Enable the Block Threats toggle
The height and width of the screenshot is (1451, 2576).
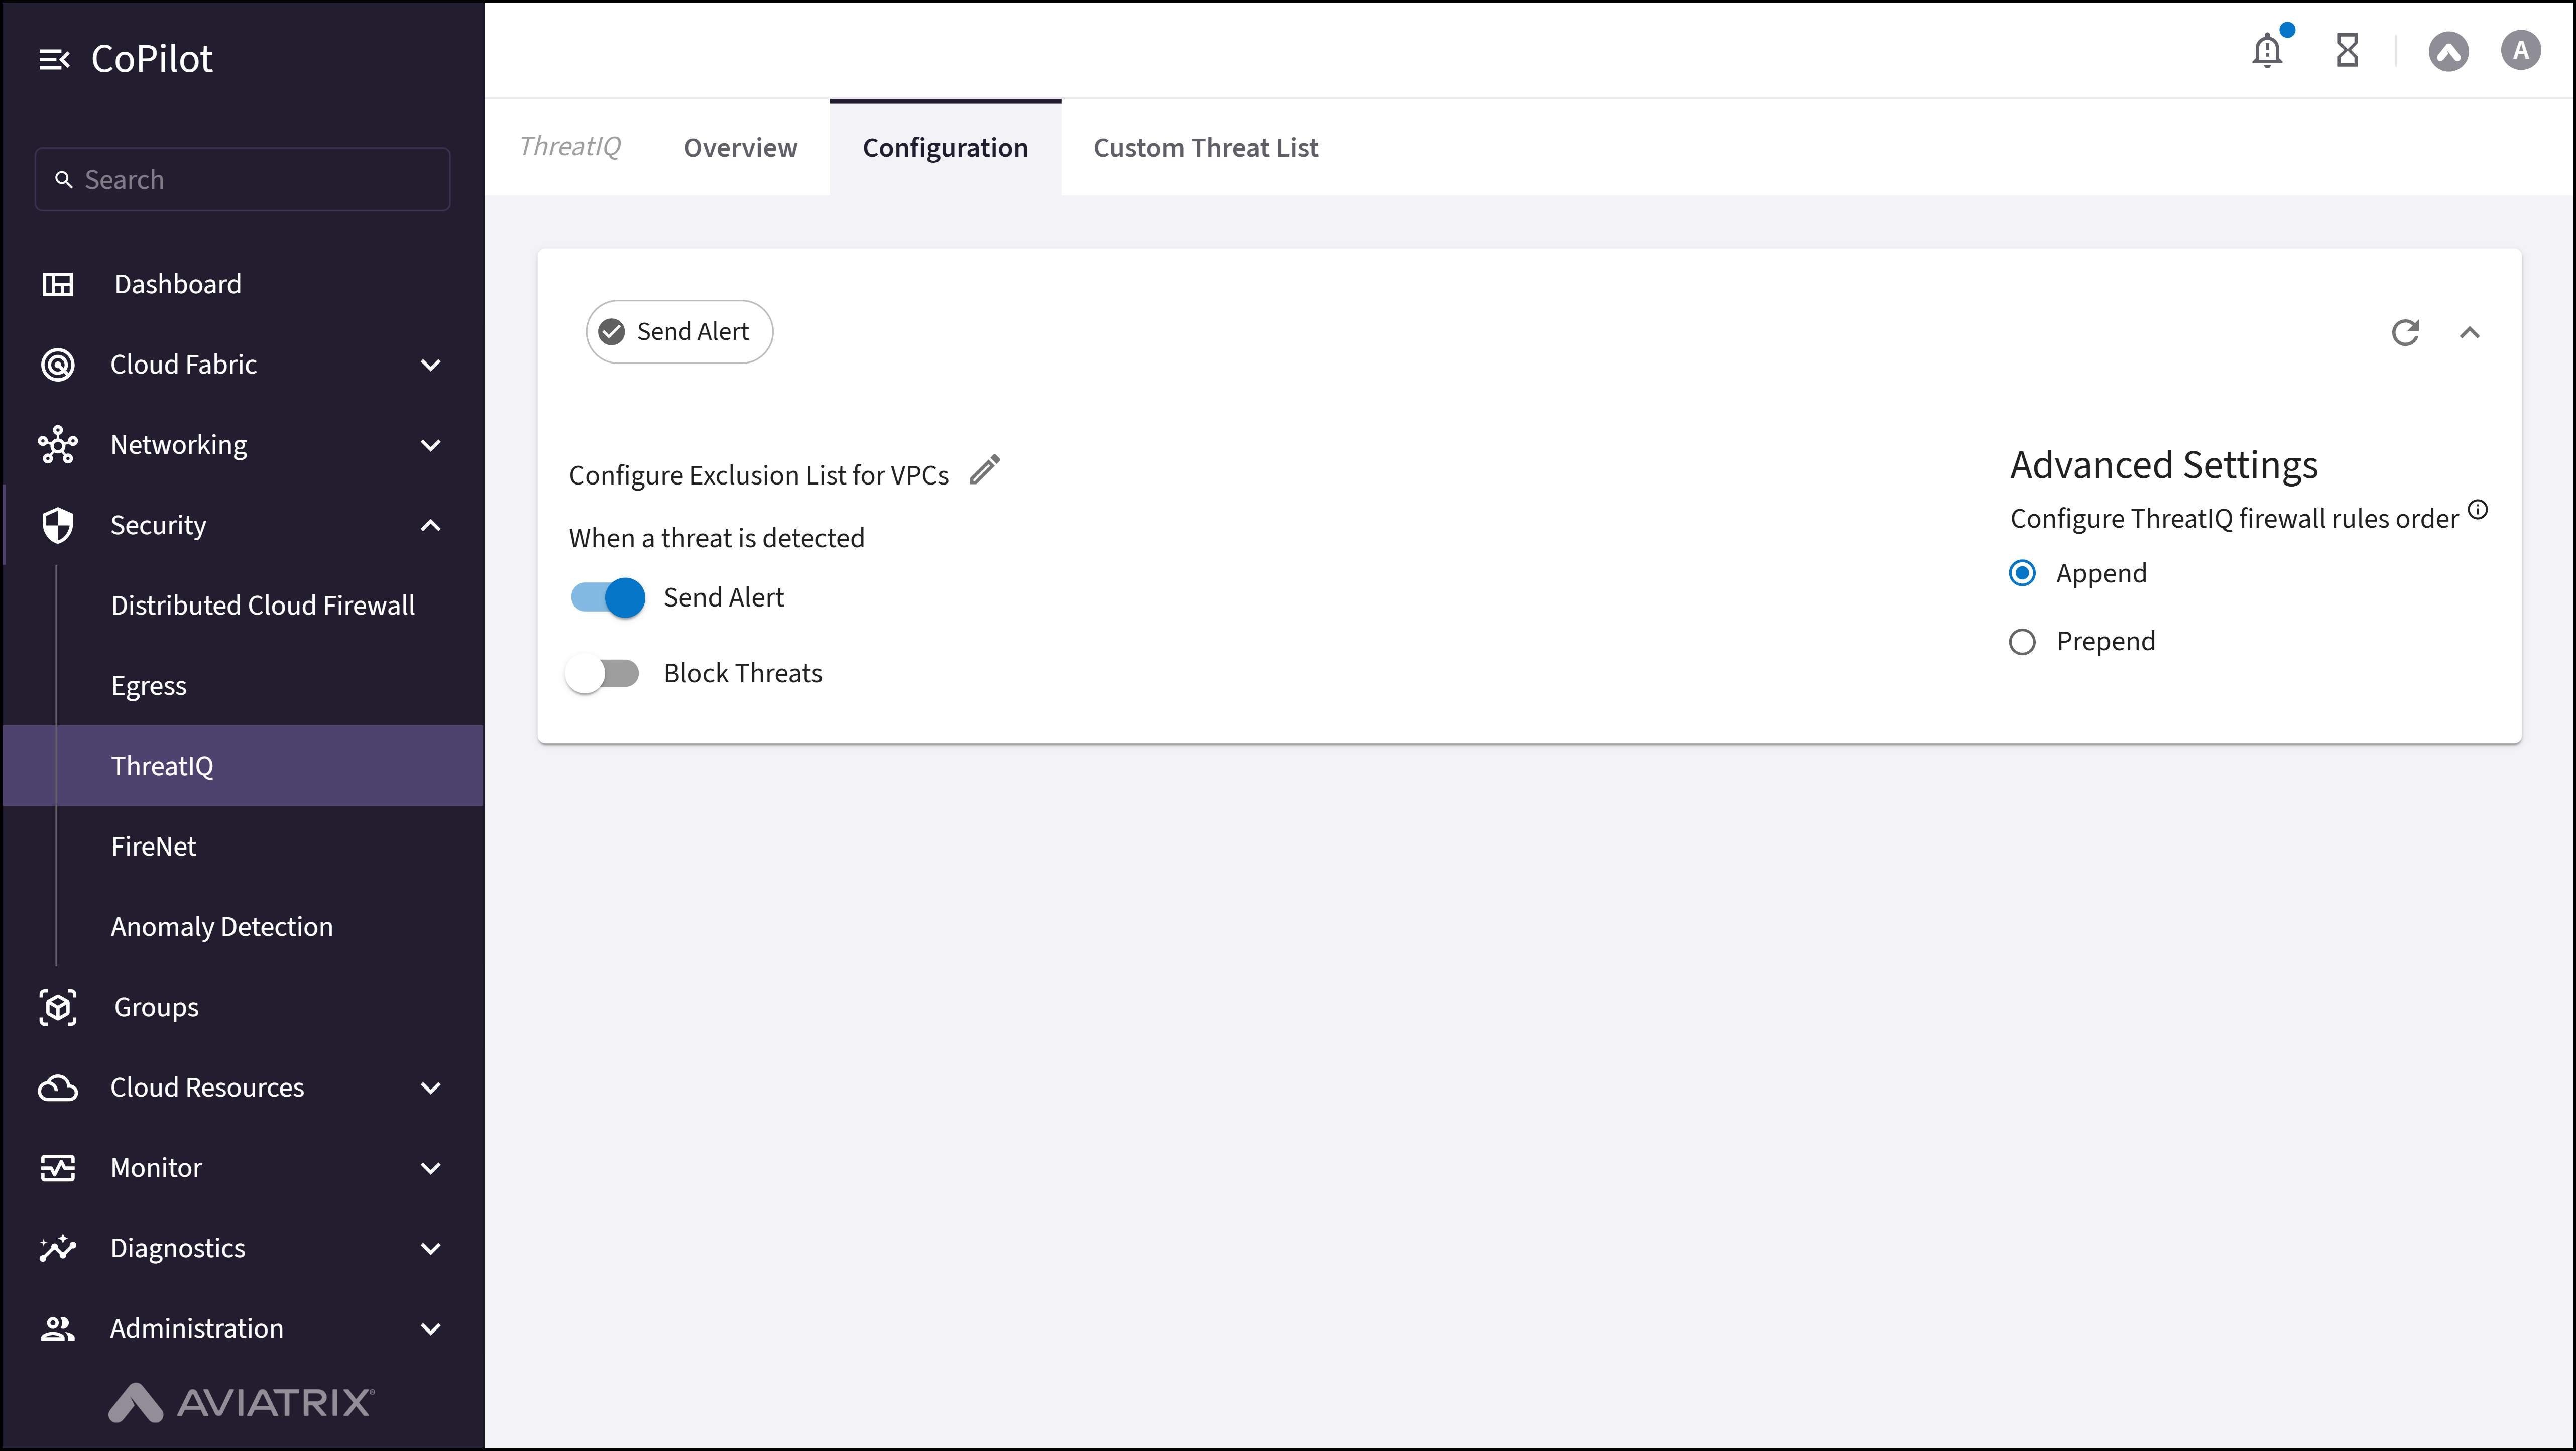coord(603,674)
